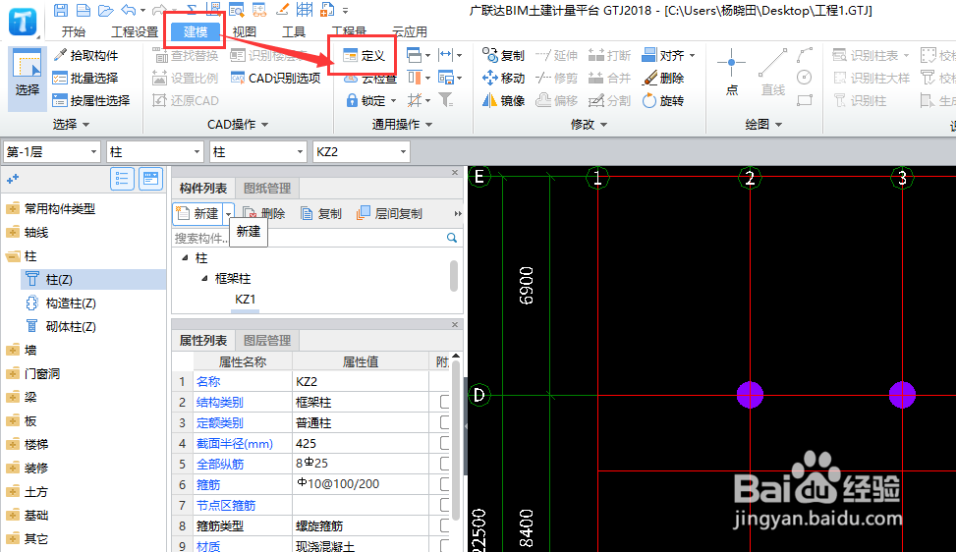Switch to 图纸管理 tab
The height and width of the screenshot is (552, 956).
click(x=267, y=189)
